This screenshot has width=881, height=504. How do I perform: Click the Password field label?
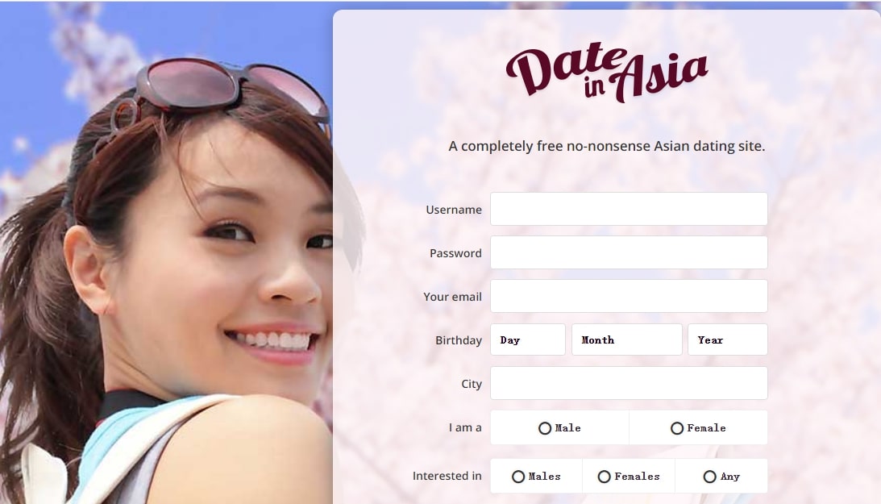coord(455,253)
